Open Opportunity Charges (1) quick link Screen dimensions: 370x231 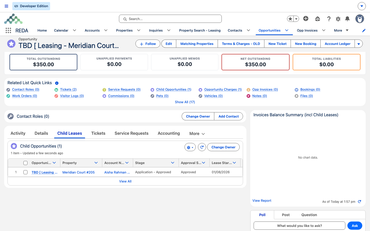[x=223, y=89]
